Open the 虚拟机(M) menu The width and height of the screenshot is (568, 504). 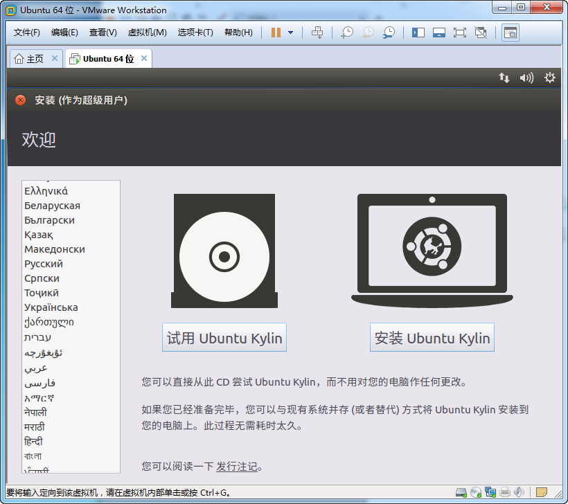pos(147,33)
